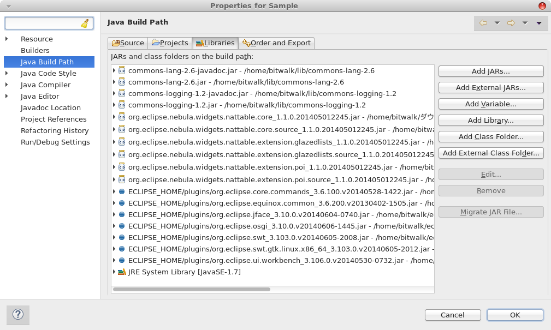Screen dimensions: 551x330
Task: Click the horizontal scrollbar in the JAR list
Action: pyautogui.click(x=191, y=289)
